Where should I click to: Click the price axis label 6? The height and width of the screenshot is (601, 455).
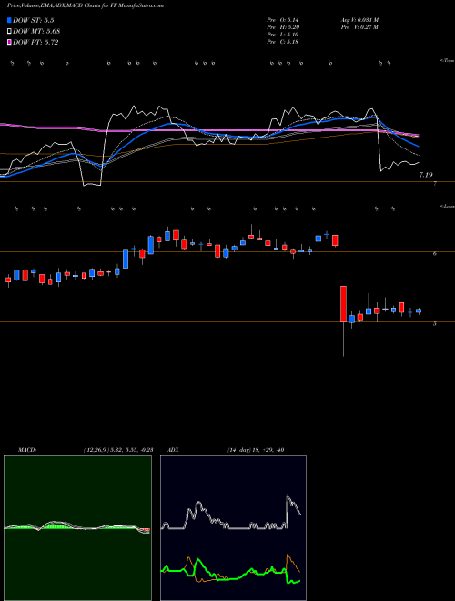tap(435, 254)
